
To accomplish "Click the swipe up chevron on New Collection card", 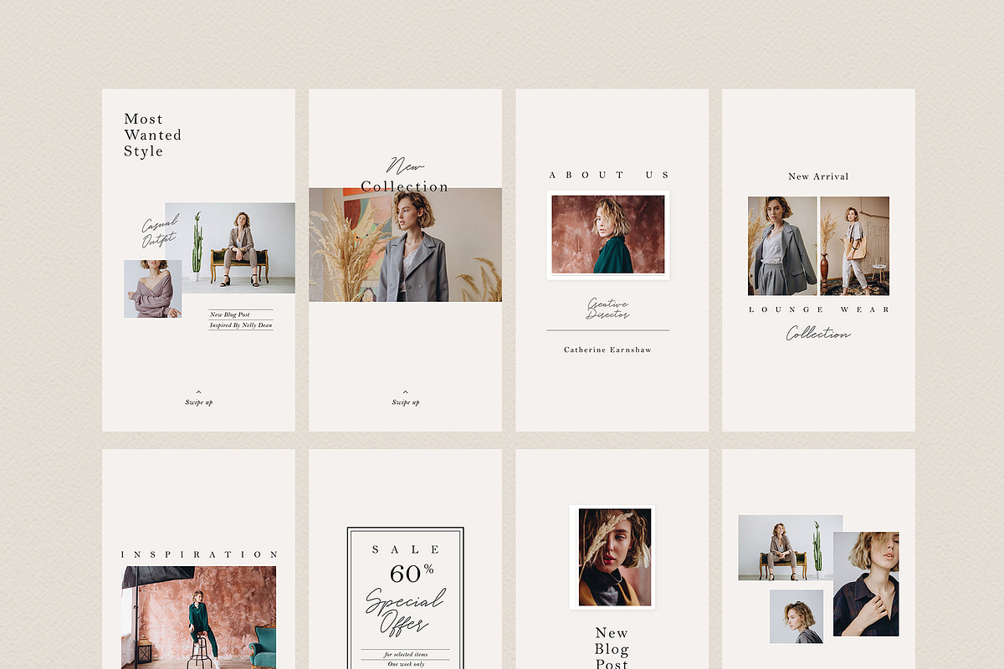I will tap(406, 391).
